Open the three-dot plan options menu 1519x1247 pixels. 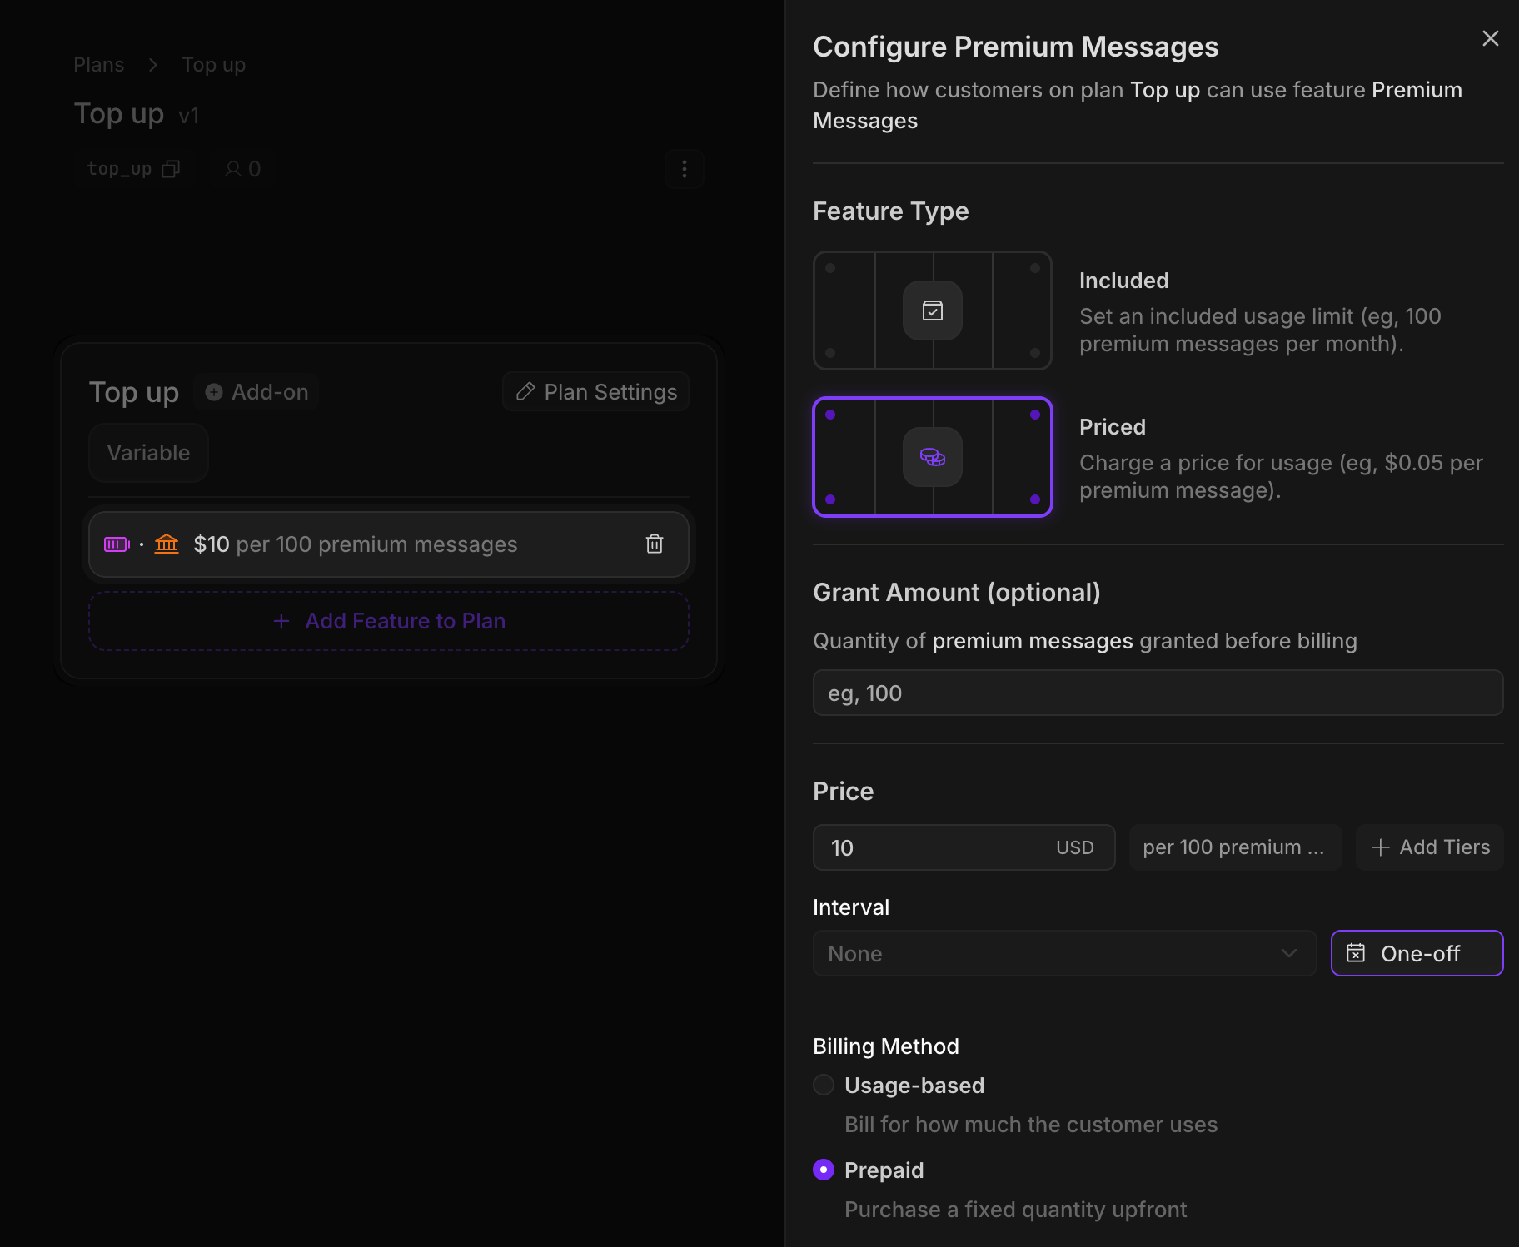point(685,169)
